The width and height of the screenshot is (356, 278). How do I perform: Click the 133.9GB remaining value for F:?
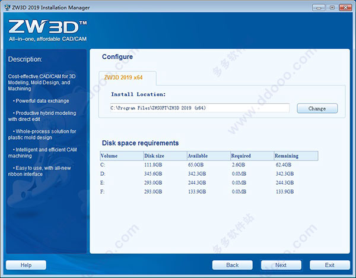[x=285, y=192]
